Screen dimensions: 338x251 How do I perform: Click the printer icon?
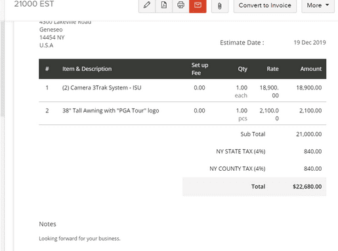(x=180, y=5)
